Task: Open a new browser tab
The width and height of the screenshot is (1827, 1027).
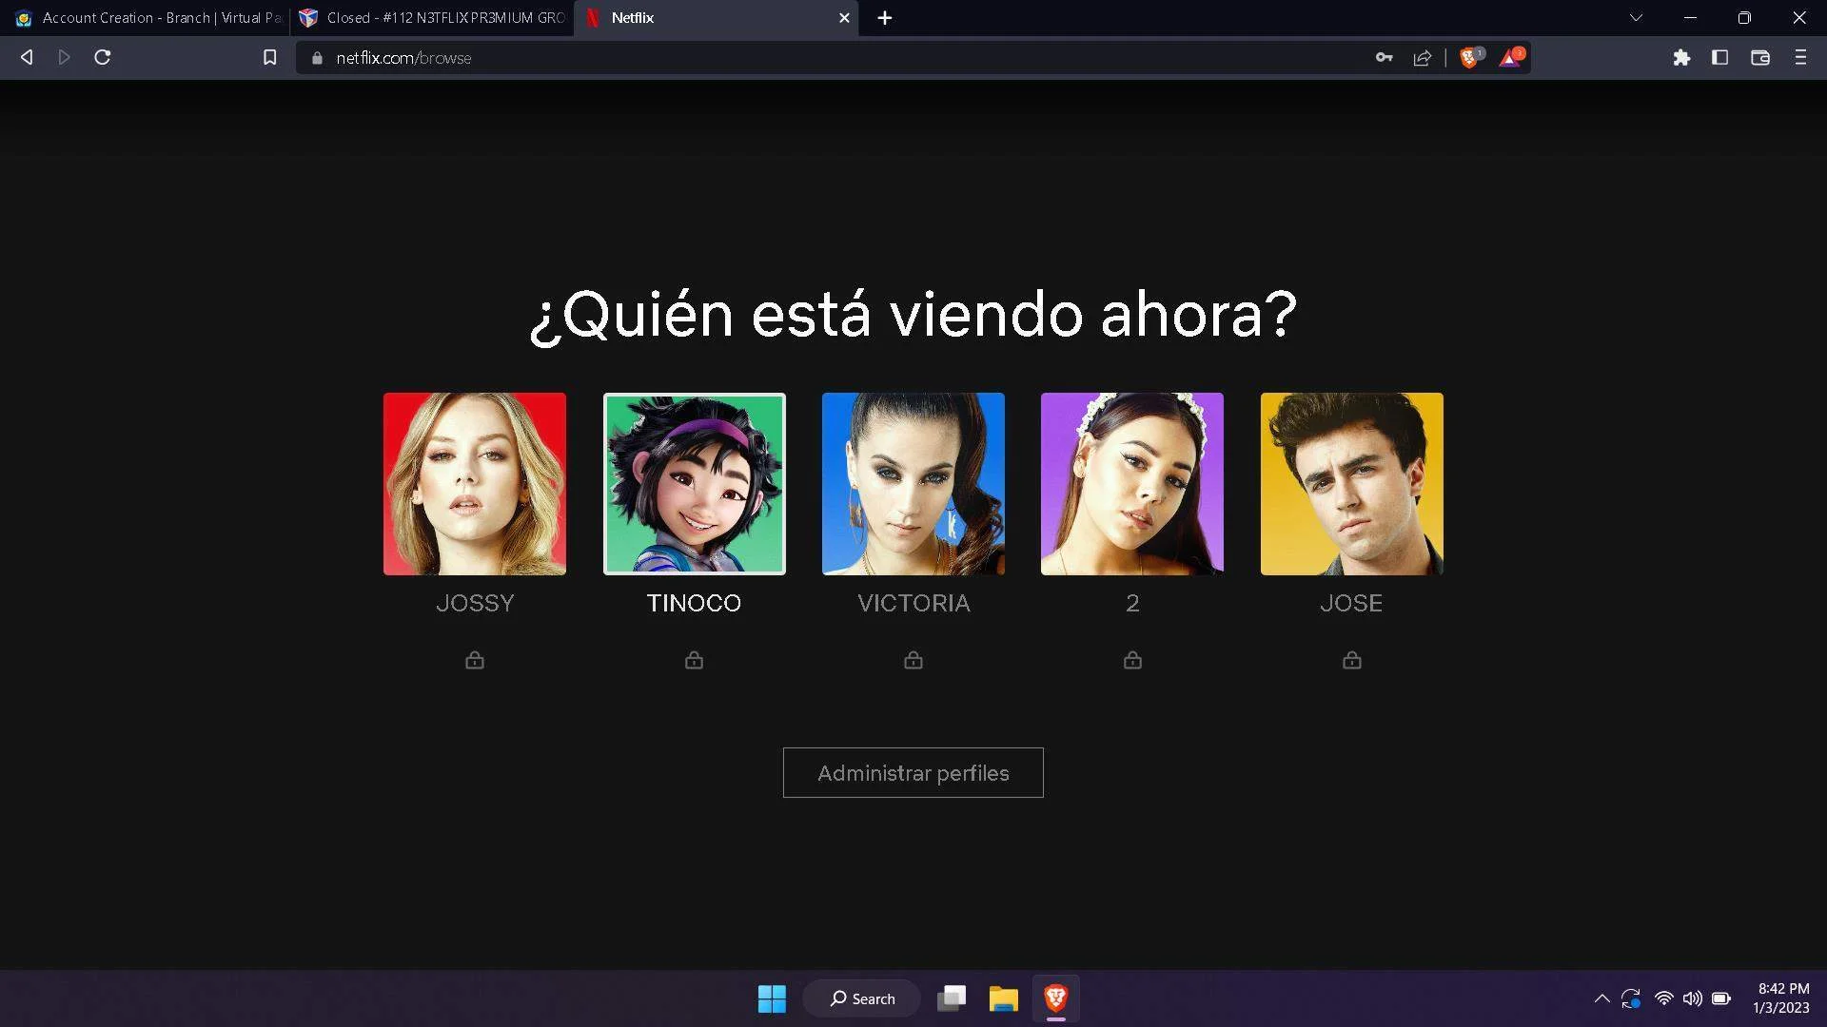Action: [885, 18]
